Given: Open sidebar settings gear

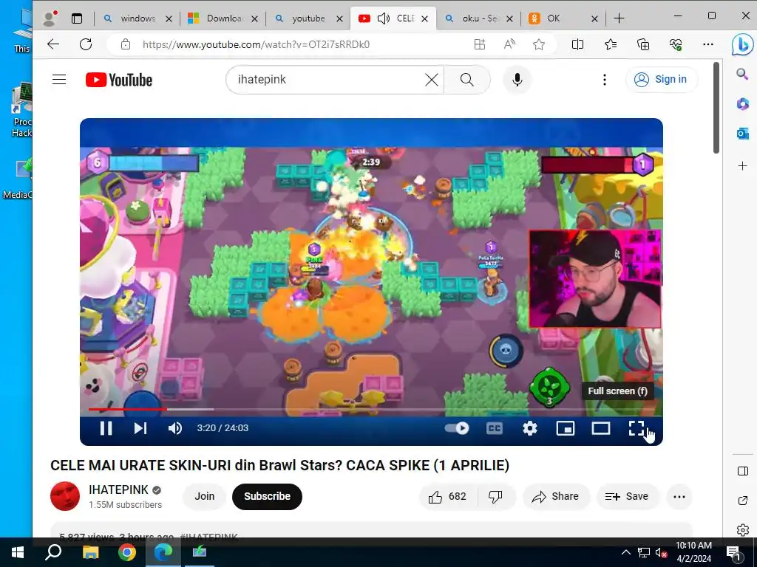Looking at the screenshot, I should (x=743, y=530).
